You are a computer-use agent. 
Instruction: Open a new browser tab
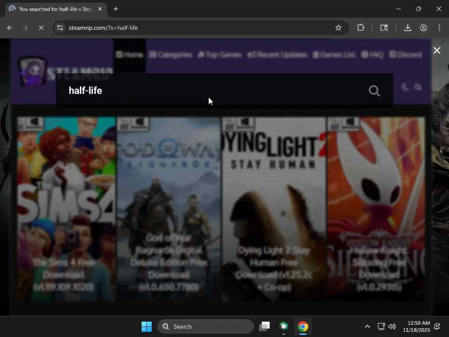(116, 9)
